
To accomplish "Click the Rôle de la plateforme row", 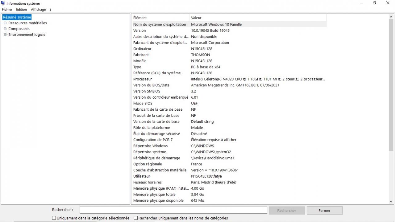I will [x=229, y=128].
